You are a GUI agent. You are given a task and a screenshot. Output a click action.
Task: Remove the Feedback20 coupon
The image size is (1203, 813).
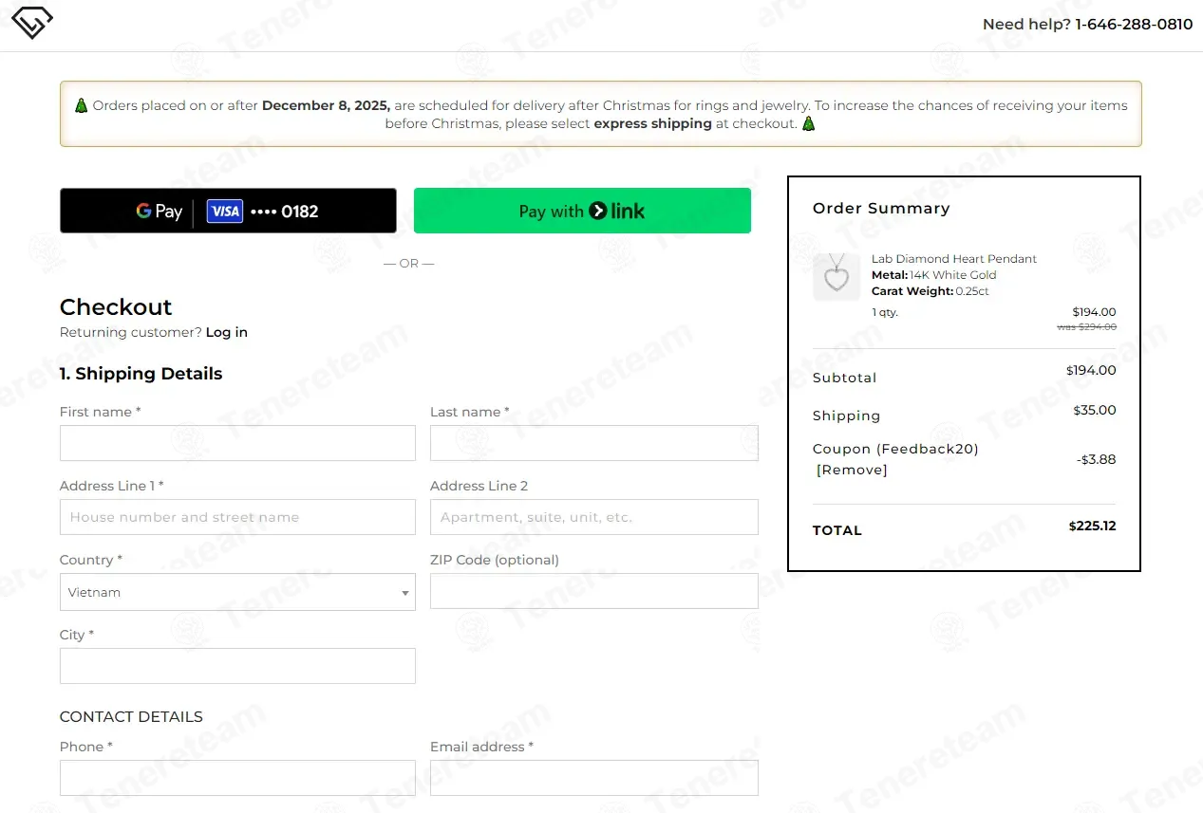tap(852, 470)
